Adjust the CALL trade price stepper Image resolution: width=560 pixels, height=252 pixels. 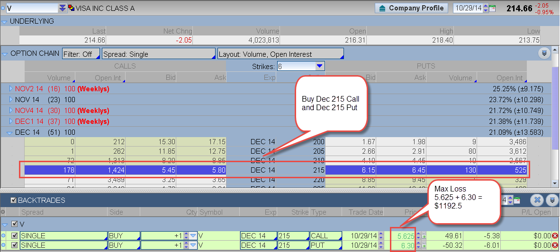[x=418, y=236]
